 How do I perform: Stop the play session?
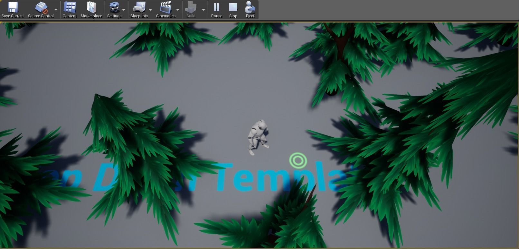click(233, 10)
